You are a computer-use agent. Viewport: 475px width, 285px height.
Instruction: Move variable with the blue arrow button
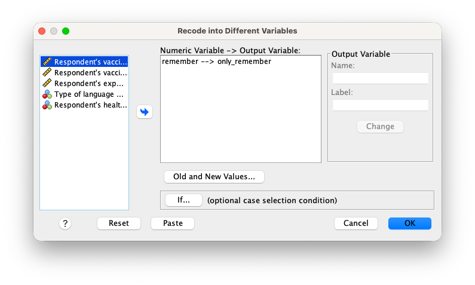pyautogui.click(x=145, y=112)
